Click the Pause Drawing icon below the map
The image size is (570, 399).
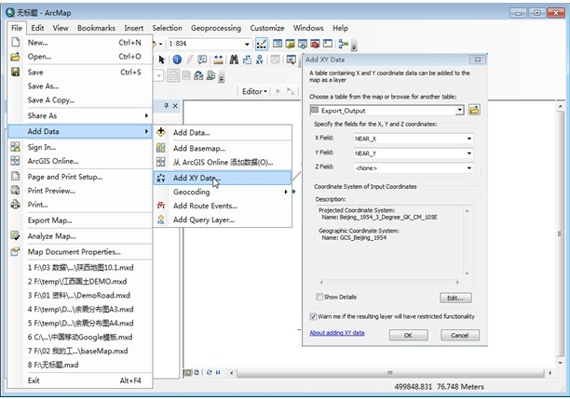[218, 373]
